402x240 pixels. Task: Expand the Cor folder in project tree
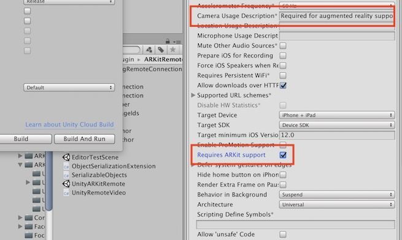(x=20, y=218)
